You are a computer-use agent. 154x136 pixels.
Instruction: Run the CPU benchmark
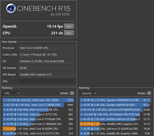tap(69, 33)
